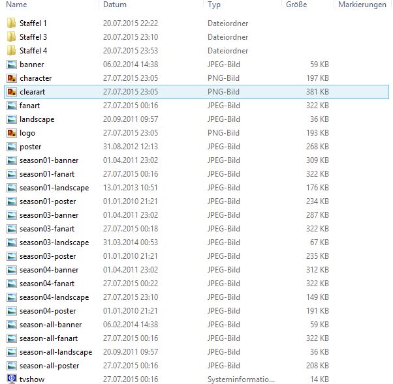Sort by the Größe column header
393x384 pixels.
296,5
